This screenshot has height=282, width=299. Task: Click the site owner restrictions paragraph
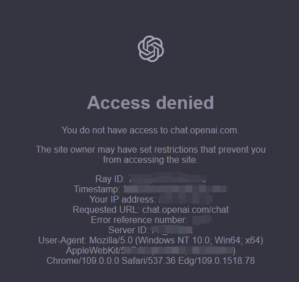[x=150, y=155]
